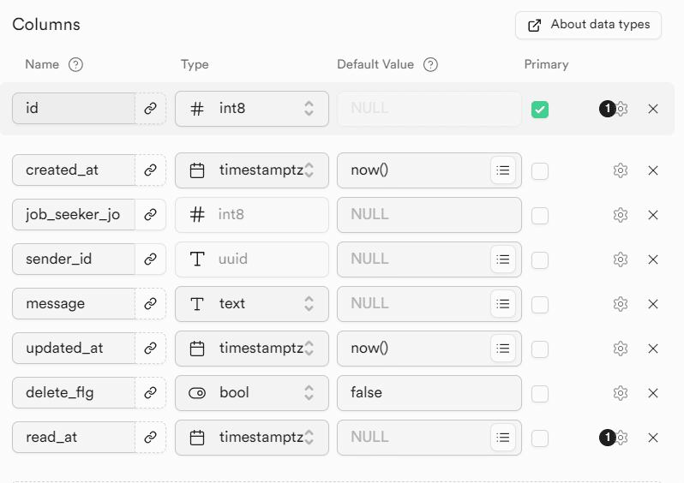This screenshot has height=483, width=684.
Task: Edit the read_at column name field
Action: [x=74, y=438]
